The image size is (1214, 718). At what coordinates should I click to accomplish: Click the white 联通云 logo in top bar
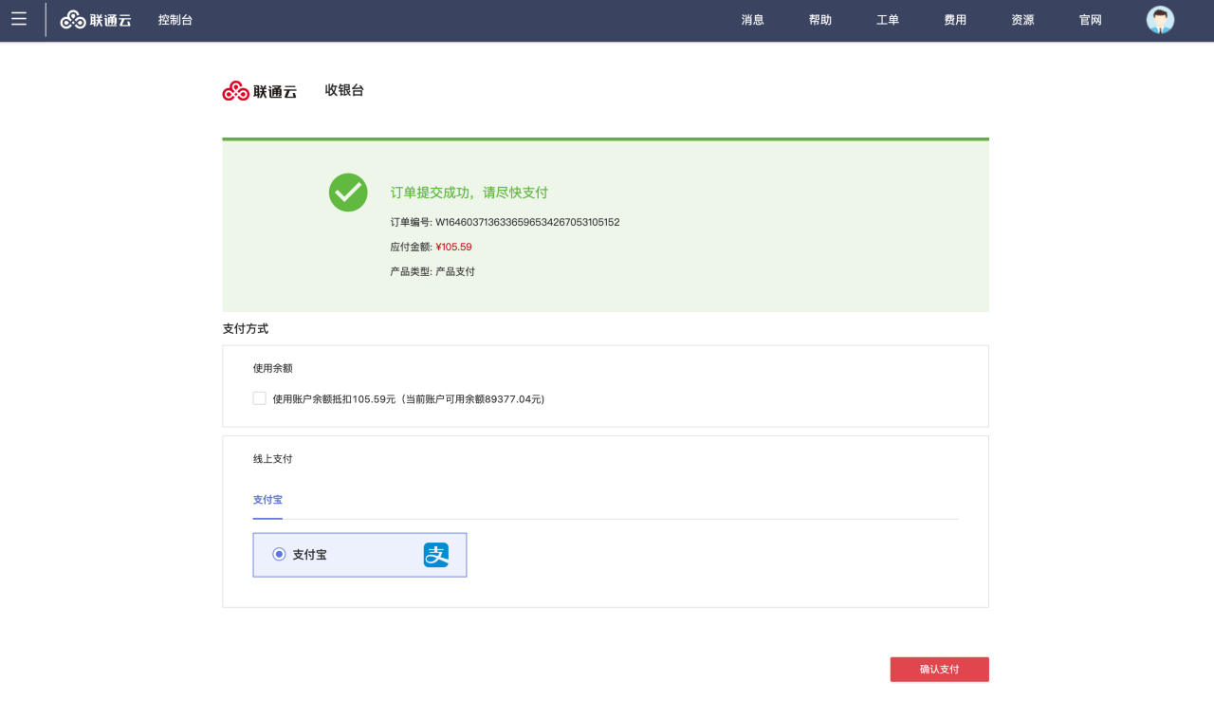point(96,20)
